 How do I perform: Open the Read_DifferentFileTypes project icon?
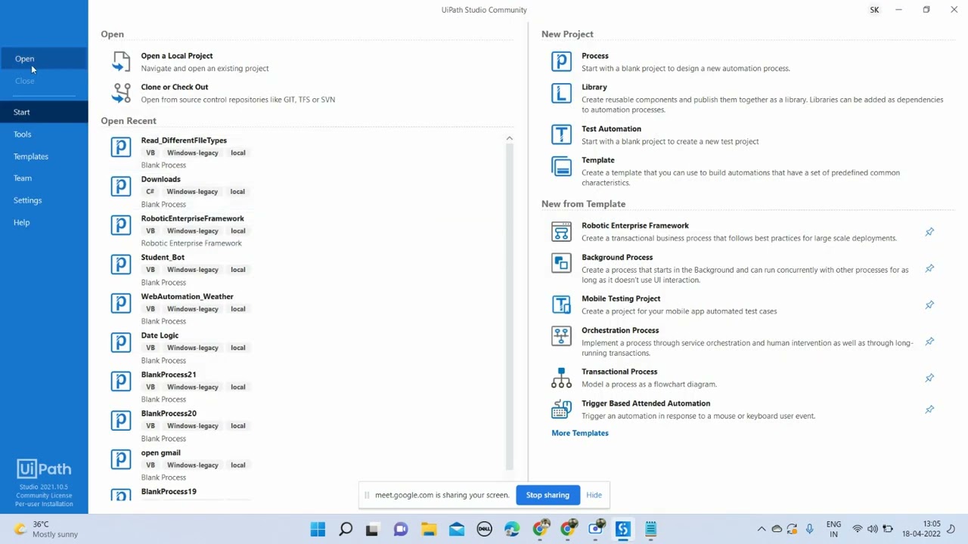[x=121, y=147]
